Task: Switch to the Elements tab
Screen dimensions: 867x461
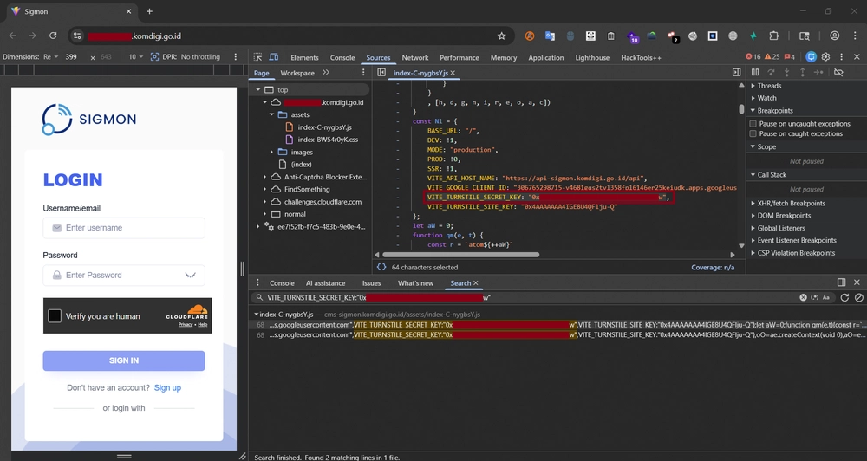Action: 304,57
